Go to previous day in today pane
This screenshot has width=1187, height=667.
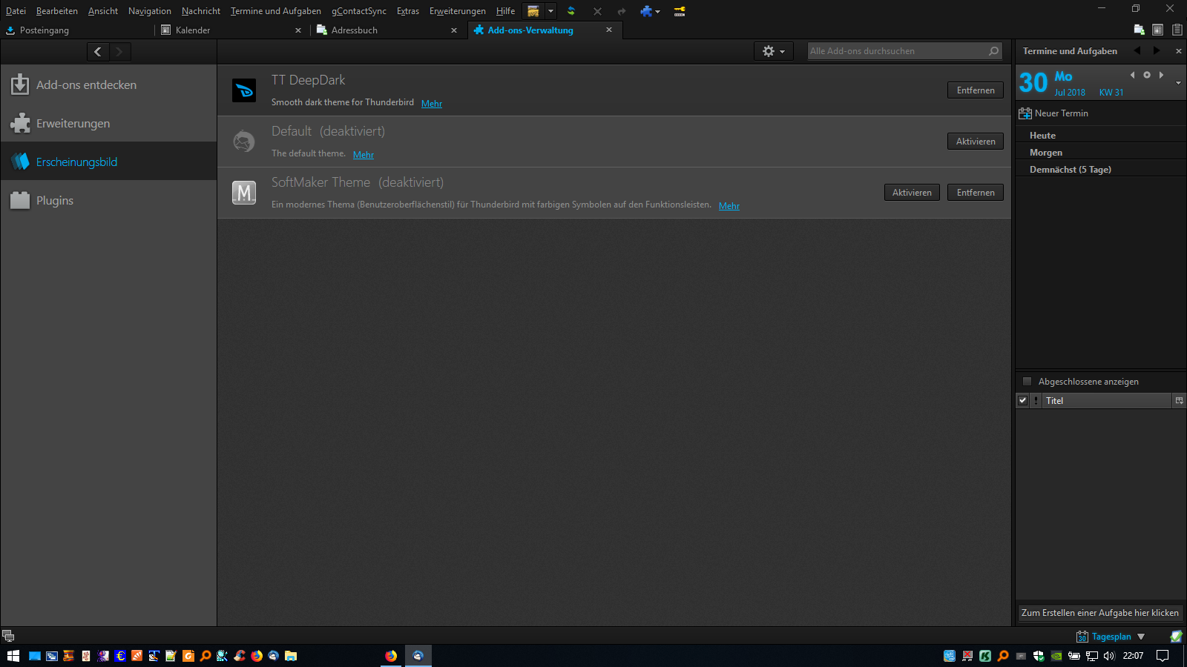1132,75
